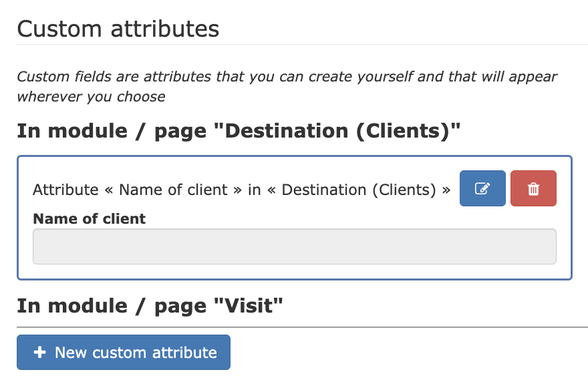The width and height of the screenshot is (588, 382).
Task: Click the "Visit" module heading
Action: pyautogui.click(x=150, y=306)
